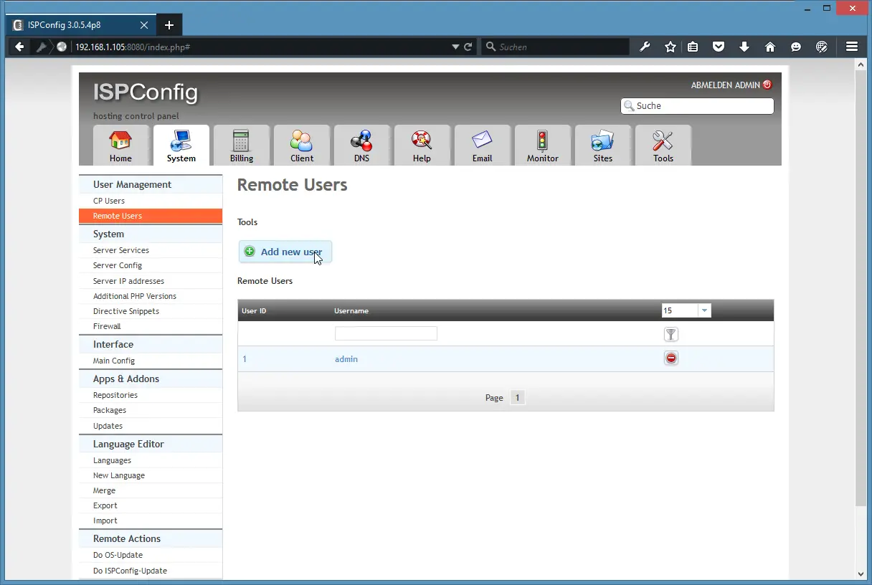This screenshot has height=585, width=872.
Task: Open the Home module tab
Action: click(120, 146)
